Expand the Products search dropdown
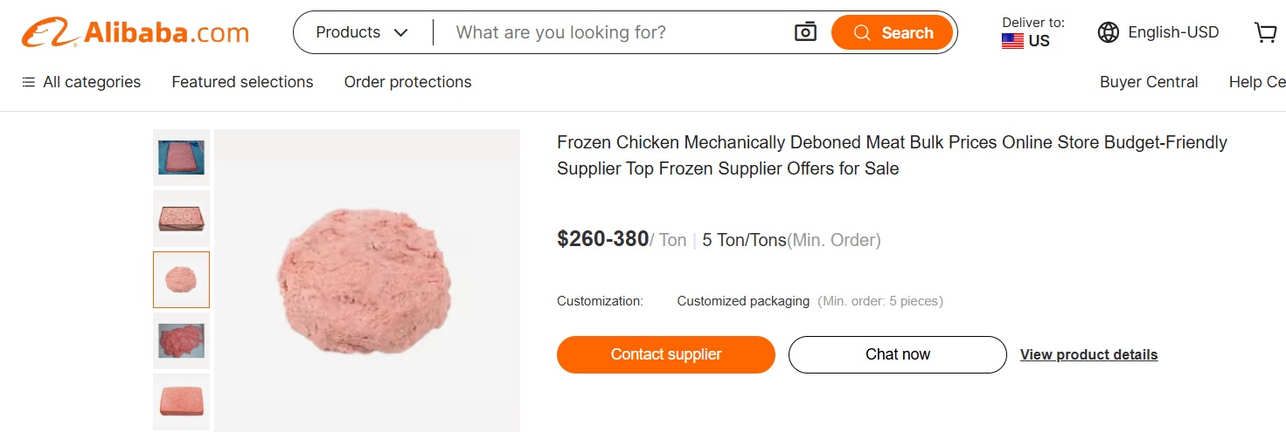Screen dimensions: 1286x432 coord(362,33)
